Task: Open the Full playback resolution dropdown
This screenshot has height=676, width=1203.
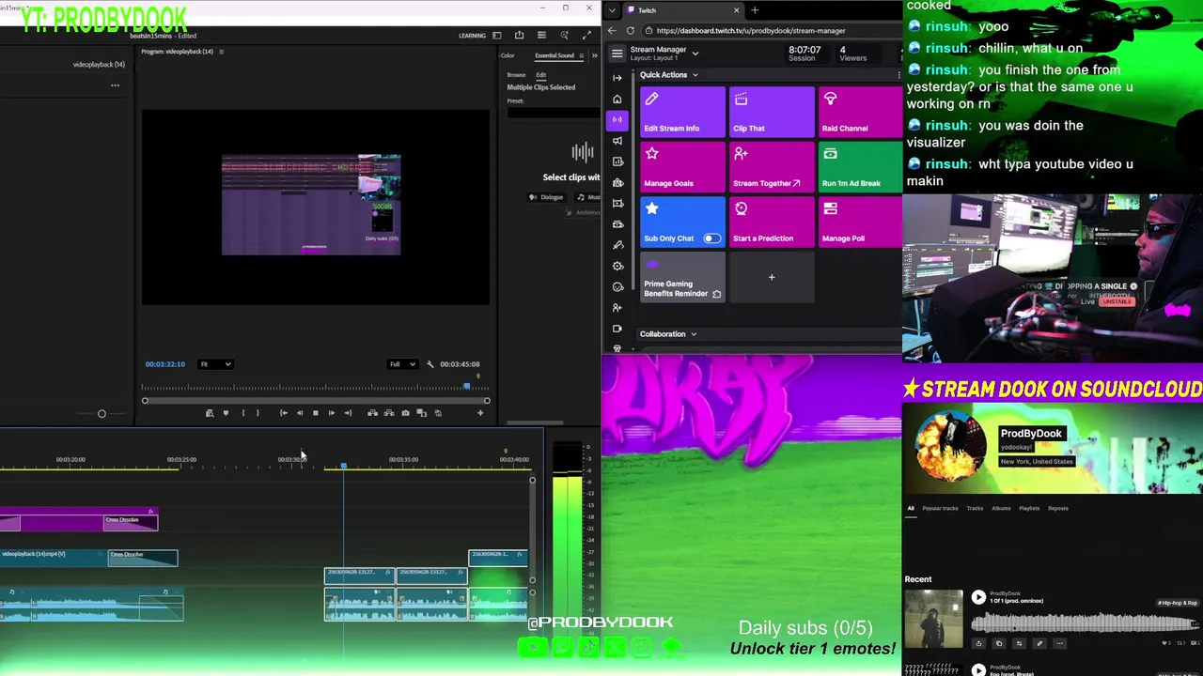Action: pyautogui.click(x=402, y=364)
